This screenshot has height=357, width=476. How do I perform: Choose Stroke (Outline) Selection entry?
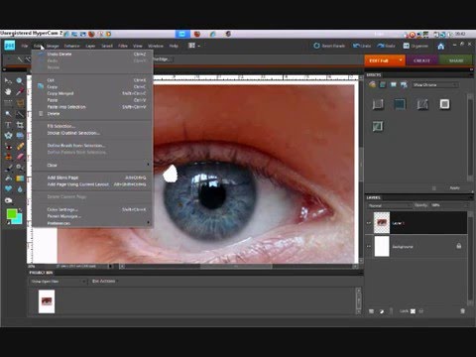point(93,133)
